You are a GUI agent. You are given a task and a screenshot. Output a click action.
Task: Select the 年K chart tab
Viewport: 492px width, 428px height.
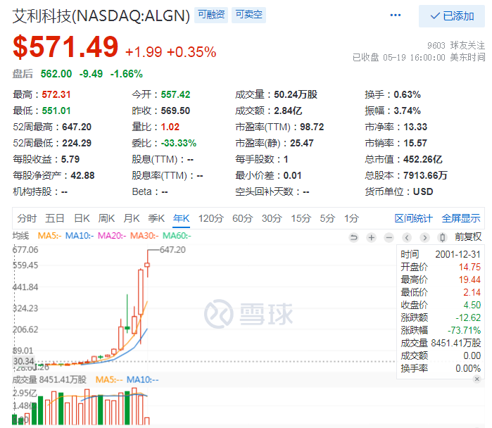pyautogui.click(x=182, y=218)
